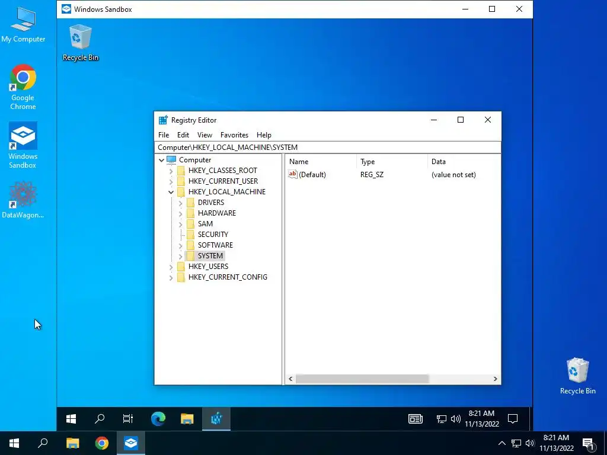Select the HARDWARE key
The image size is (607, 455).
click(217, 213)
